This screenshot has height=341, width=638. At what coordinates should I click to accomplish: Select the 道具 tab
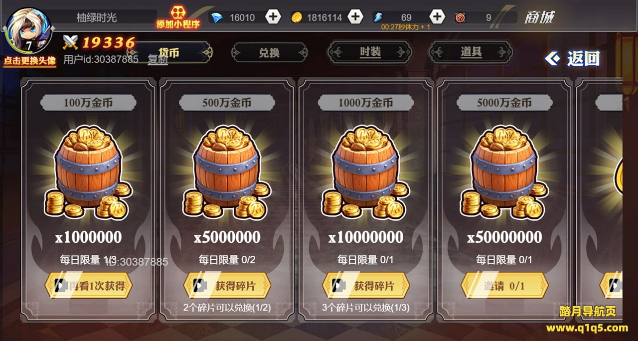pos(471,52)
